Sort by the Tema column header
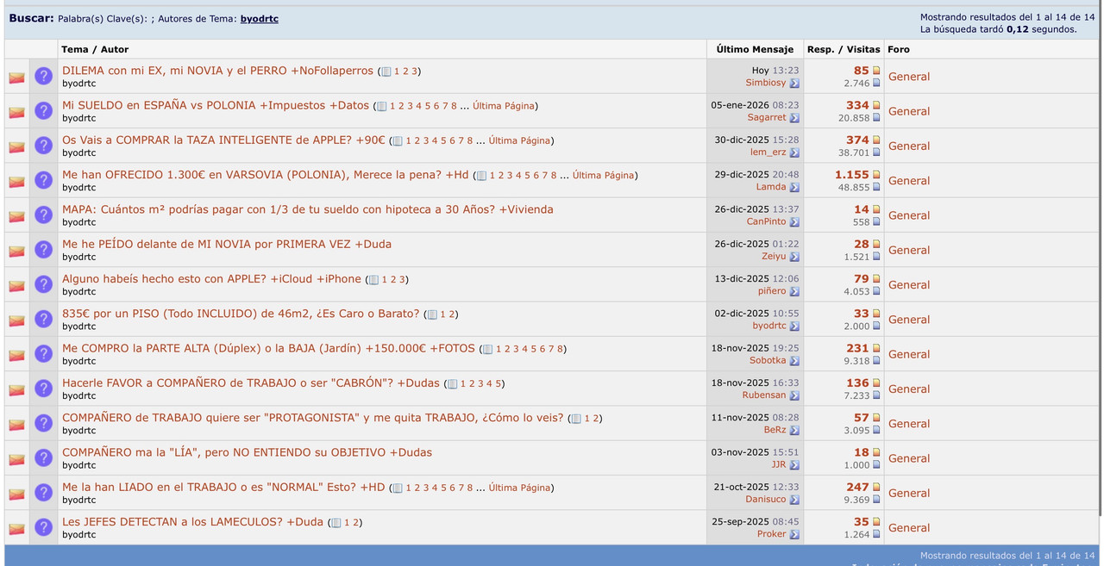This screenshot has height=566, width=1104. [75, 49]
